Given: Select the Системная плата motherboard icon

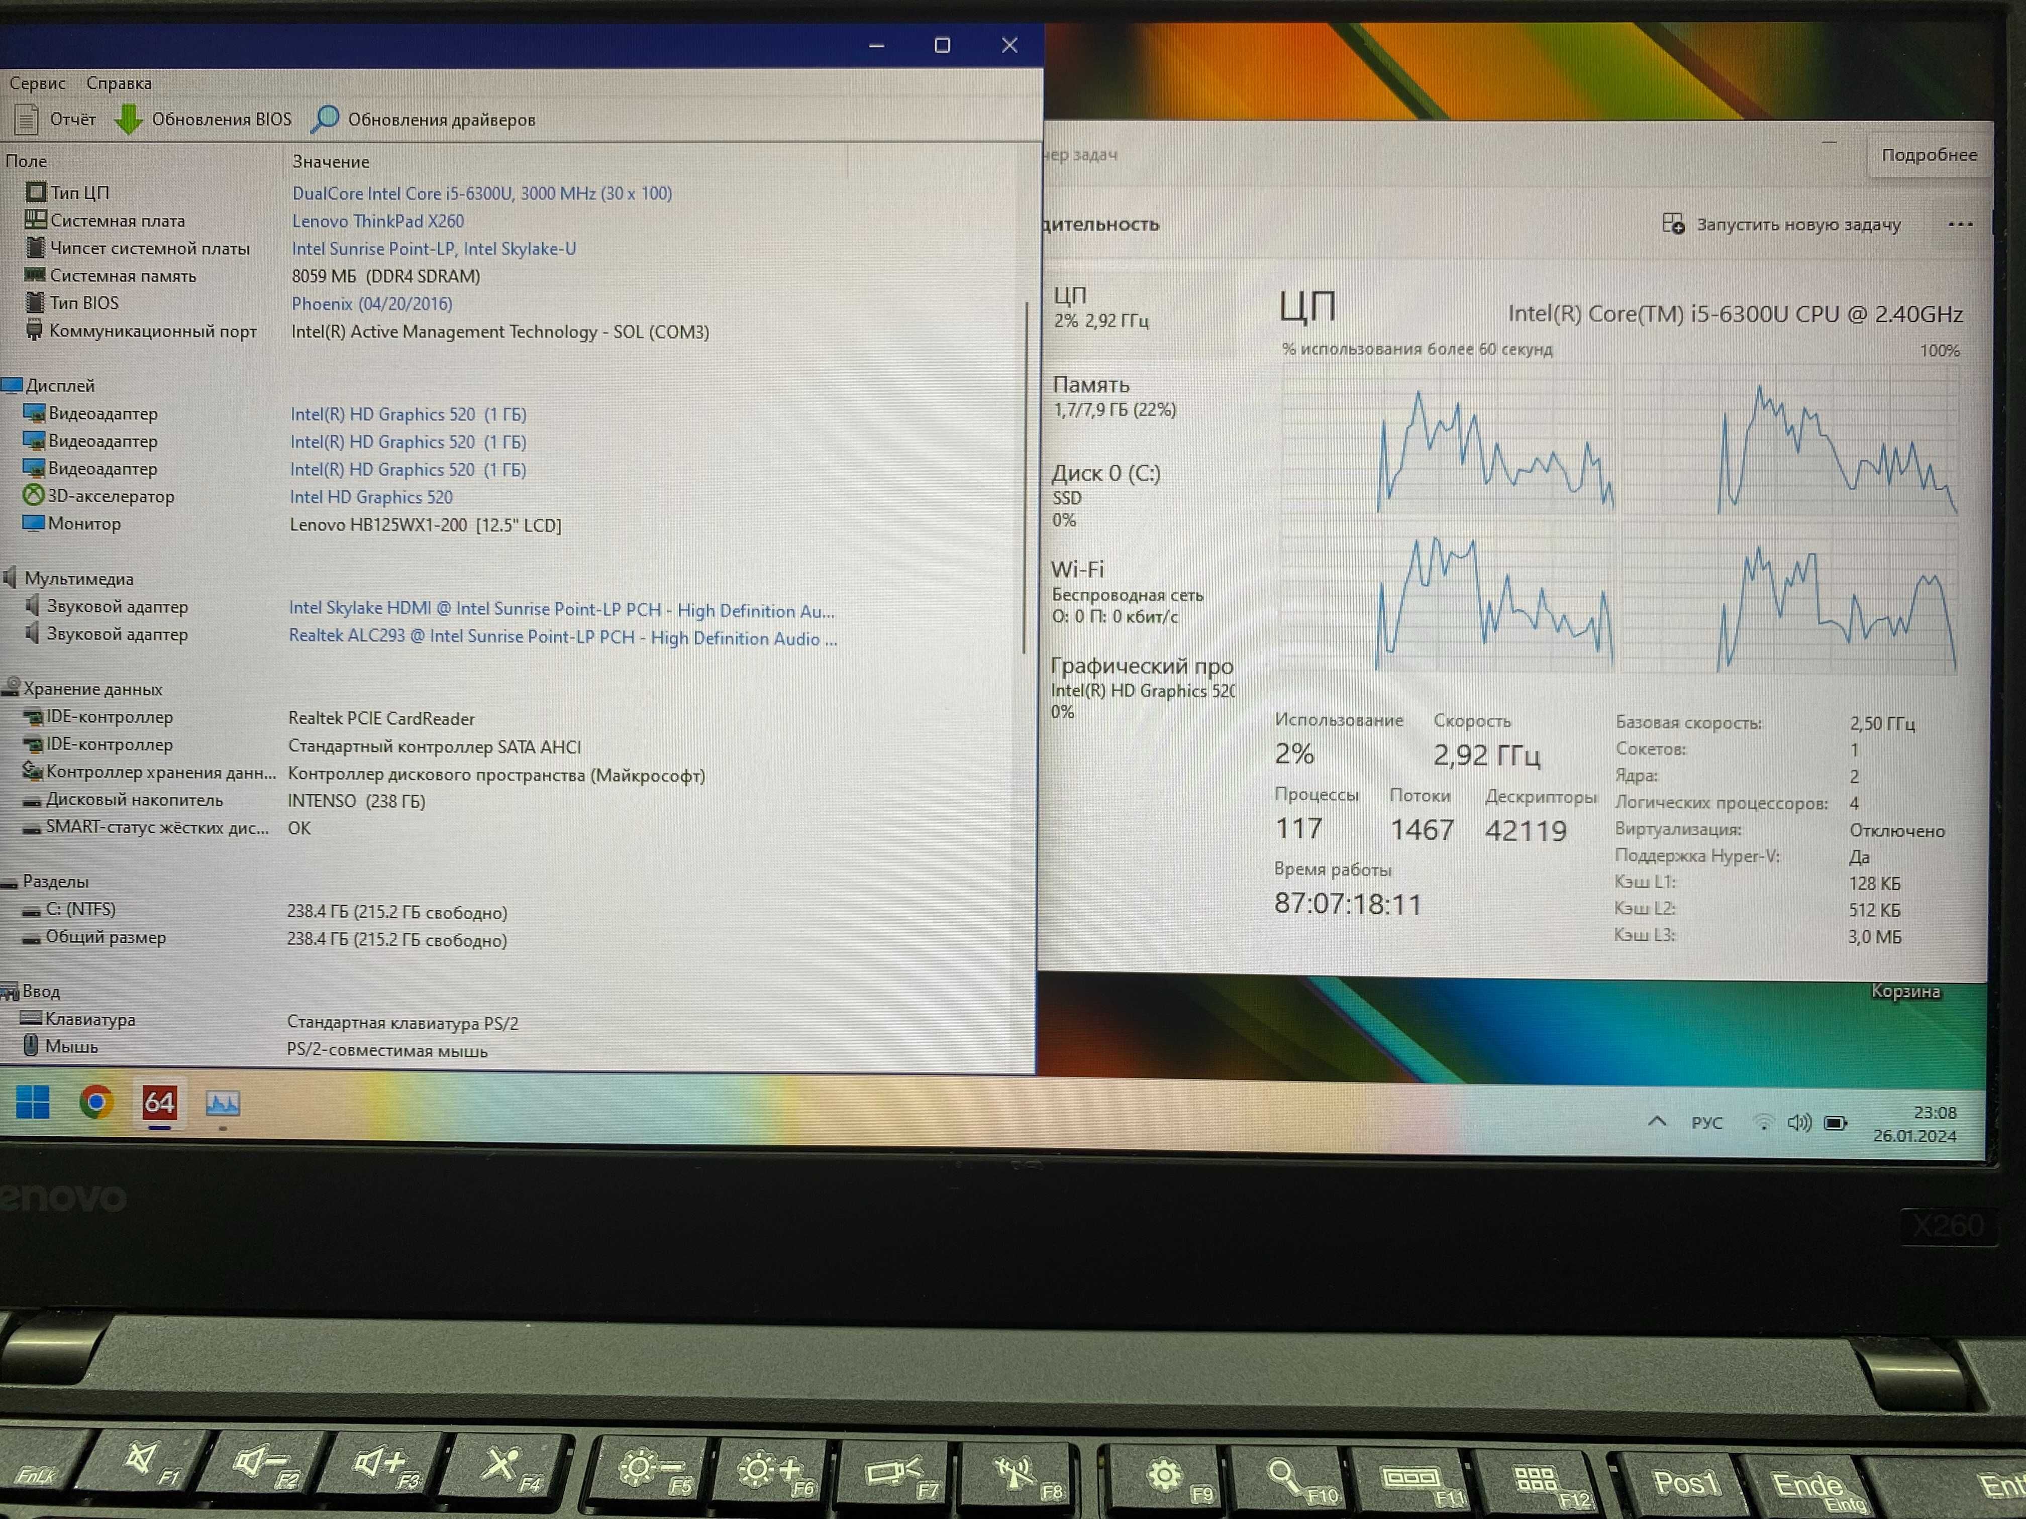Looking at the screenshot, I should point(36,220).
